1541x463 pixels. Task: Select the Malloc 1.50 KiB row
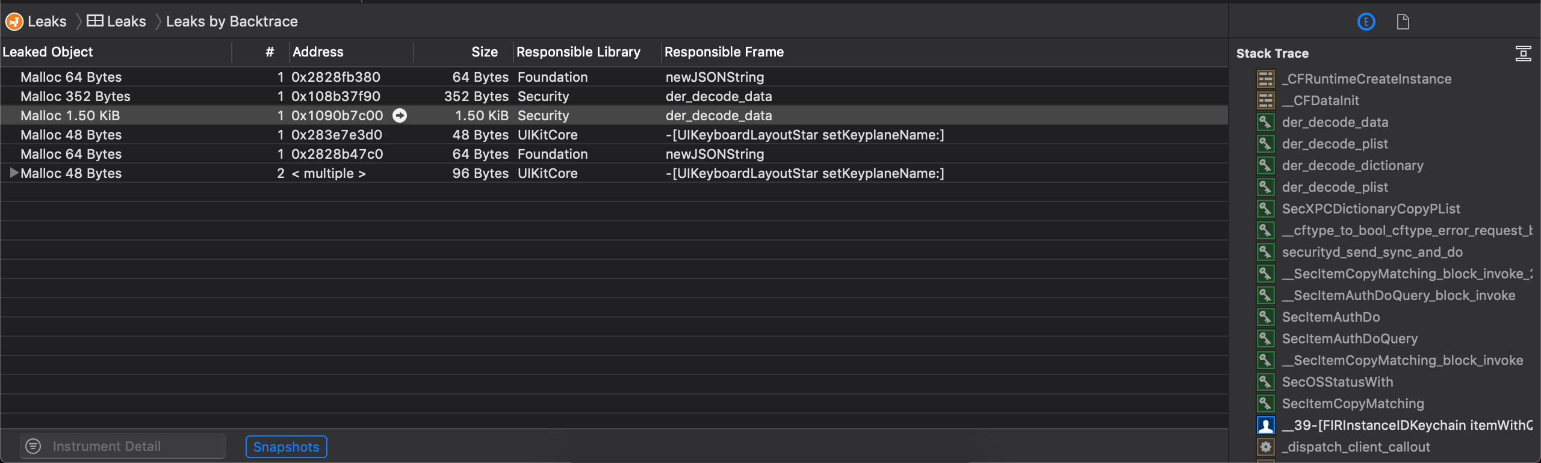pyautogui.click(x=614, y=115)
